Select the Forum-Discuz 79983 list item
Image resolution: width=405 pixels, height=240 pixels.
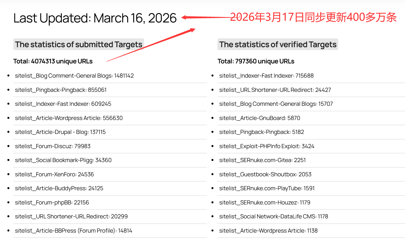[x=53, y=146]
